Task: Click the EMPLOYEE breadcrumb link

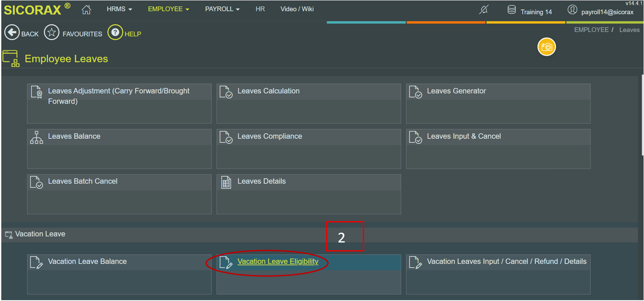Action: (591, 30)
